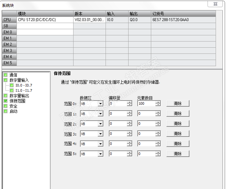Toggle the 通信 green checkbox

click(6, 75)
